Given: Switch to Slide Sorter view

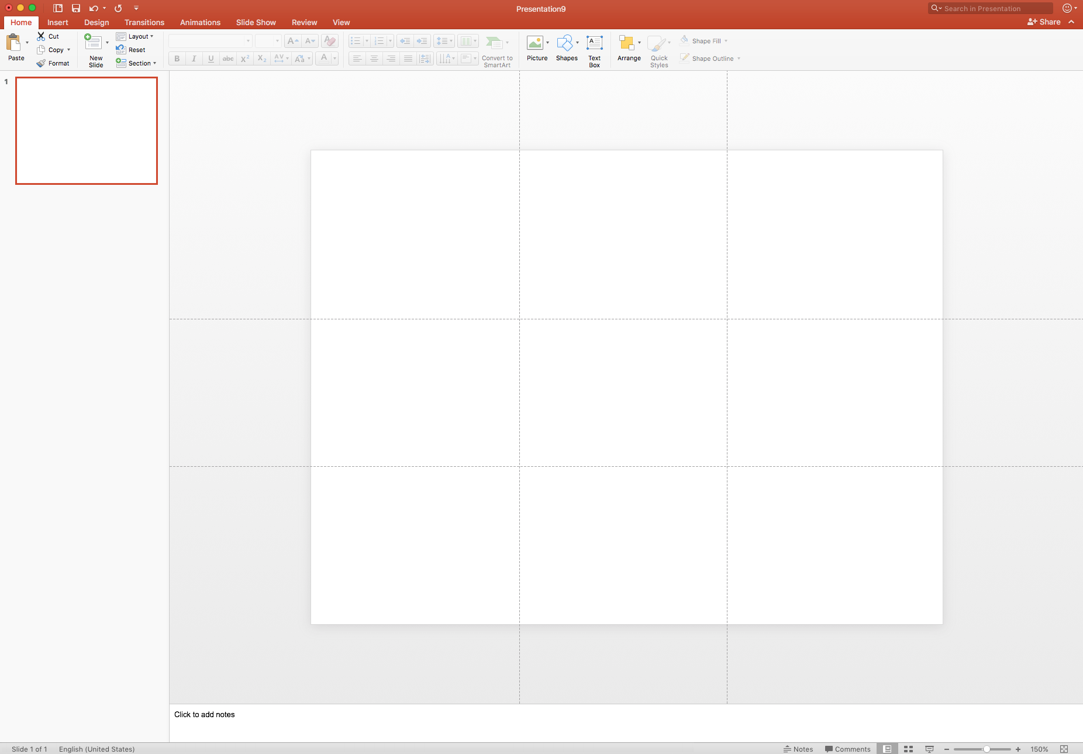Looking at the screenshot, I should [908, 749].
